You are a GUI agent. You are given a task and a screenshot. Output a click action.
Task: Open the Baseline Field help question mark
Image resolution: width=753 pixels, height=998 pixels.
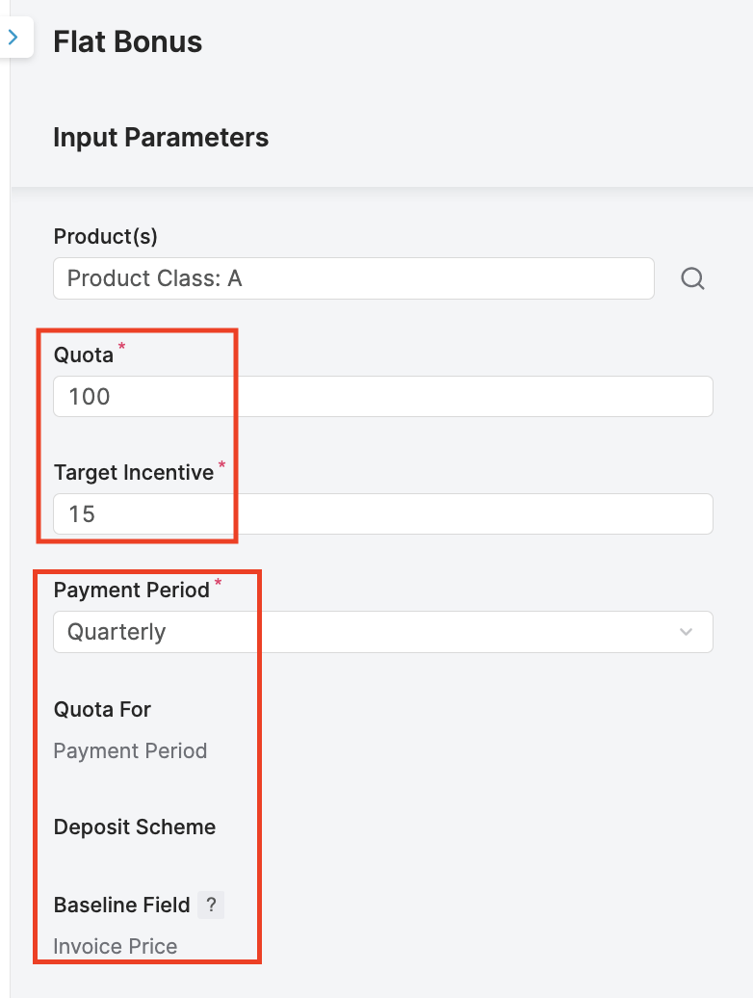(x=211, y=906)
